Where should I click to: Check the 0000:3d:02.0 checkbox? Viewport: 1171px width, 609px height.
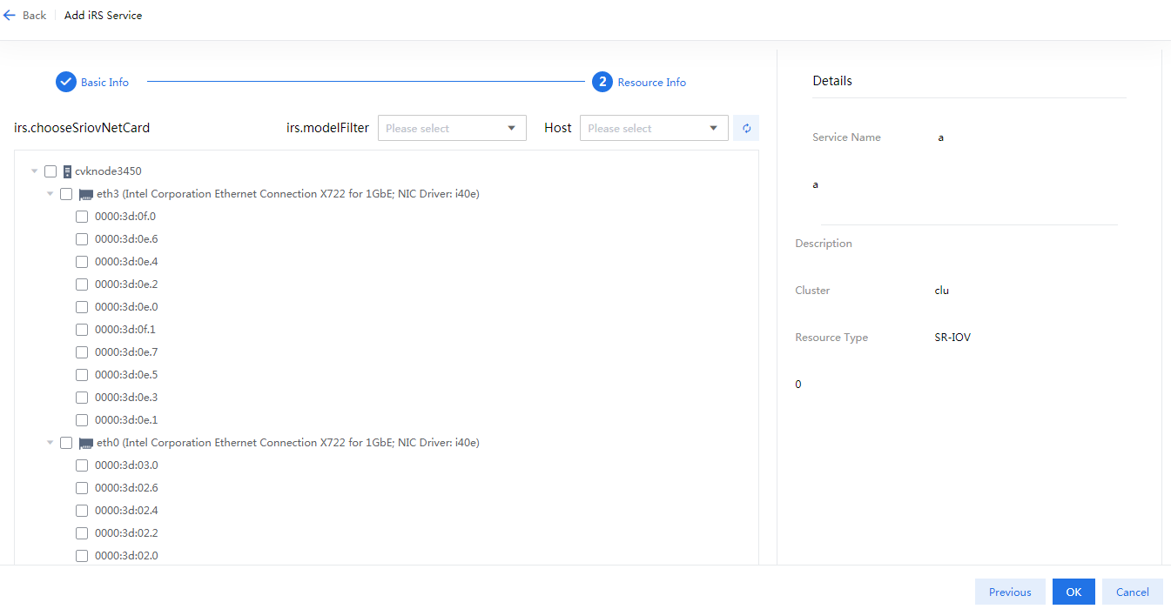tap(82, 556)
